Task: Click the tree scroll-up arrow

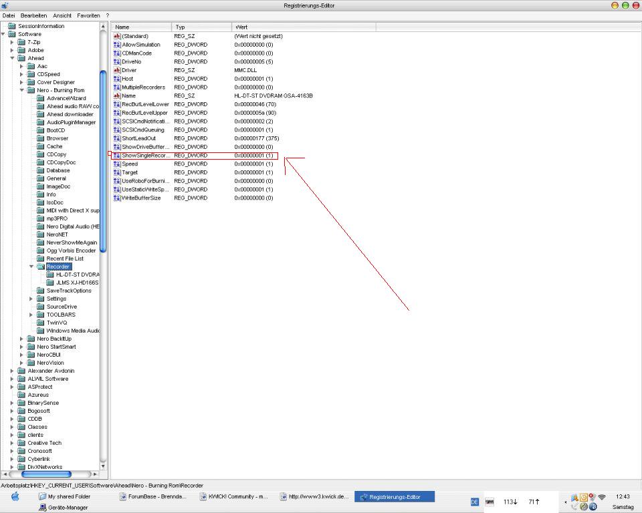Action: (x=103, y=27)
